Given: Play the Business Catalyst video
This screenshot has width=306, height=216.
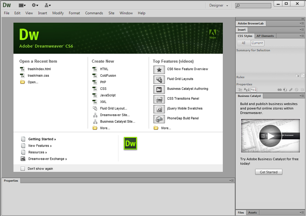Looking at the screenshot, I should (x=270, y=136).
